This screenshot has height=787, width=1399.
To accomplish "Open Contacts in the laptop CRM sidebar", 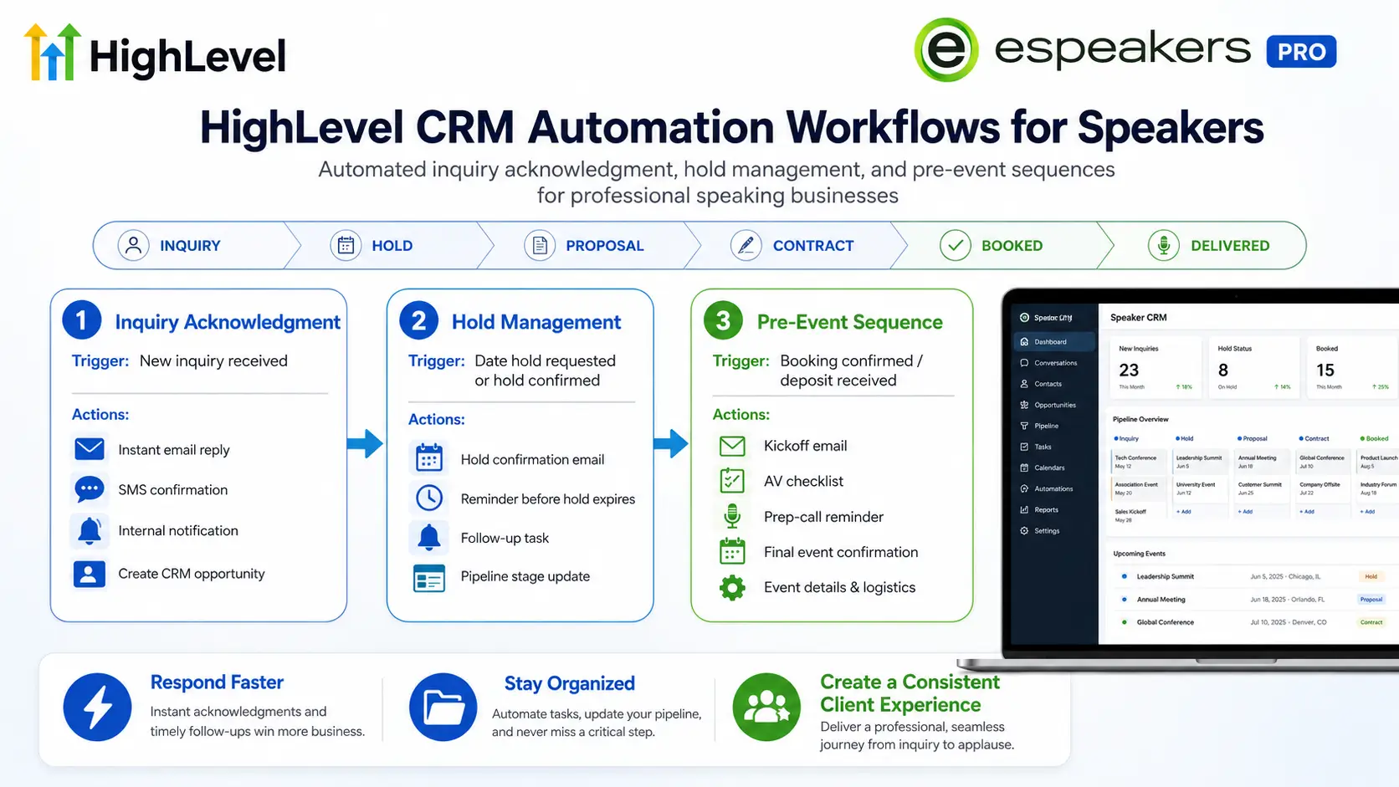I will click(x=1054, y=384).
